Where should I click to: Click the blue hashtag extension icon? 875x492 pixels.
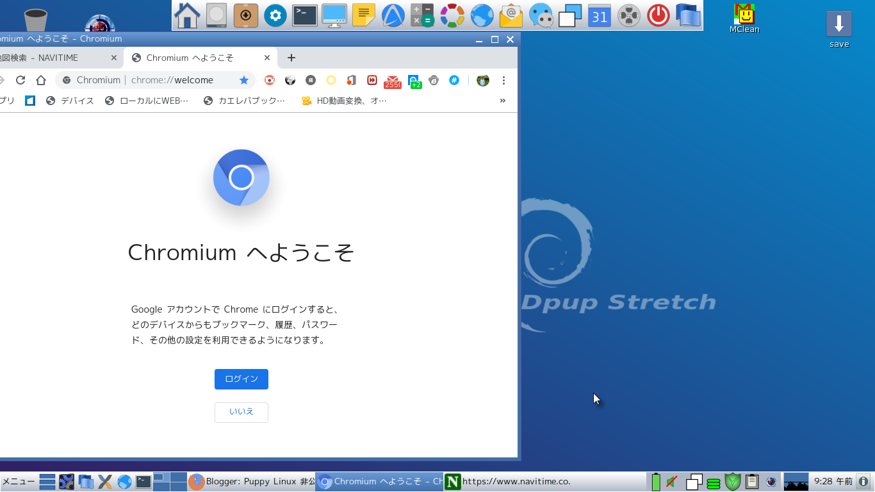[x=454, y=80]
